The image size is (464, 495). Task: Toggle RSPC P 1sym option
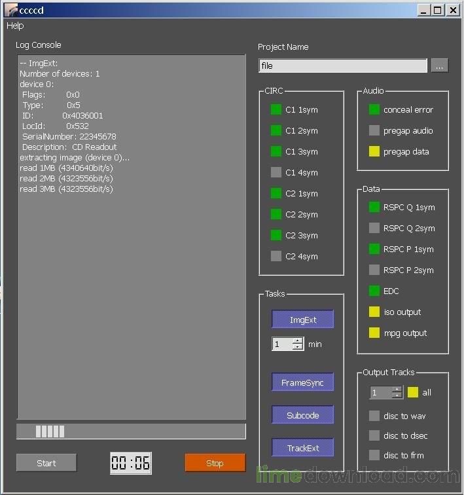pyautogui.click(x=374, y=249)
